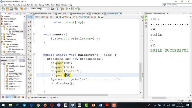This screenshot has width=192, height=108.
Task: Switch to the StackDemo01.java tab
Action: [x=79, y=13]
